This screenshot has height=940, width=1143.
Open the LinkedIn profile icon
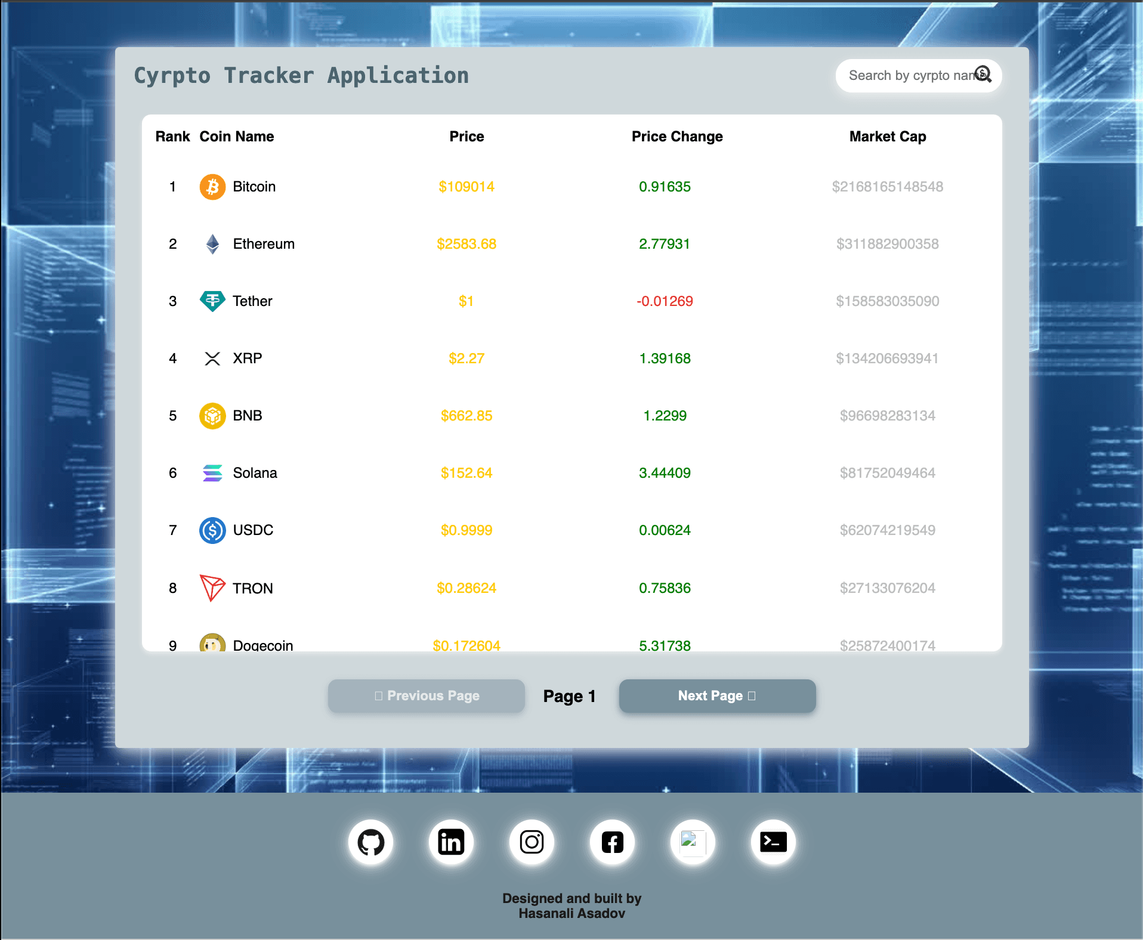451,842
